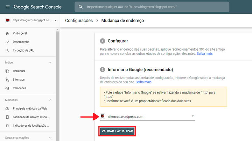Click the Melhorias section label
Screen dimensions: 252x141
11,100
